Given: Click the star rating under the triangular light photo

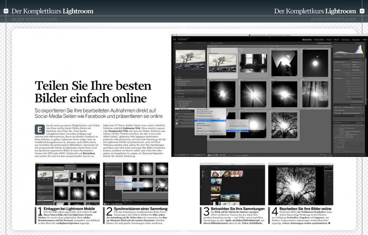Looking at the screenshot, I should 273,77.
